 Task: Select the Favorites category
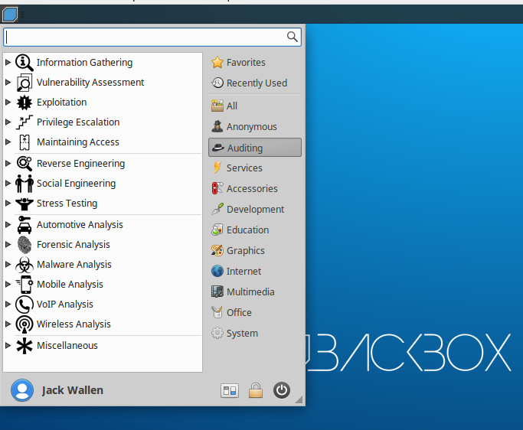point(245,63)
